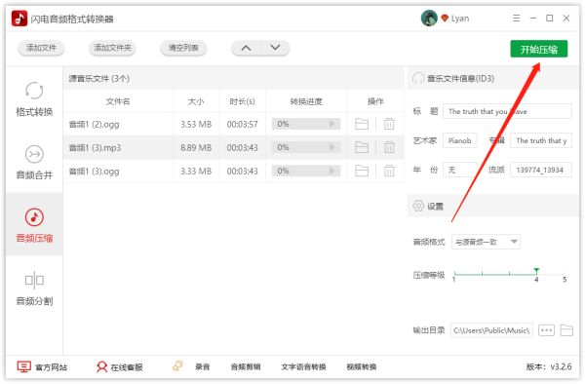The image size is (585, 384).
Task: Select file row 音频1 (3).mp3
Action: coord(234,147)
